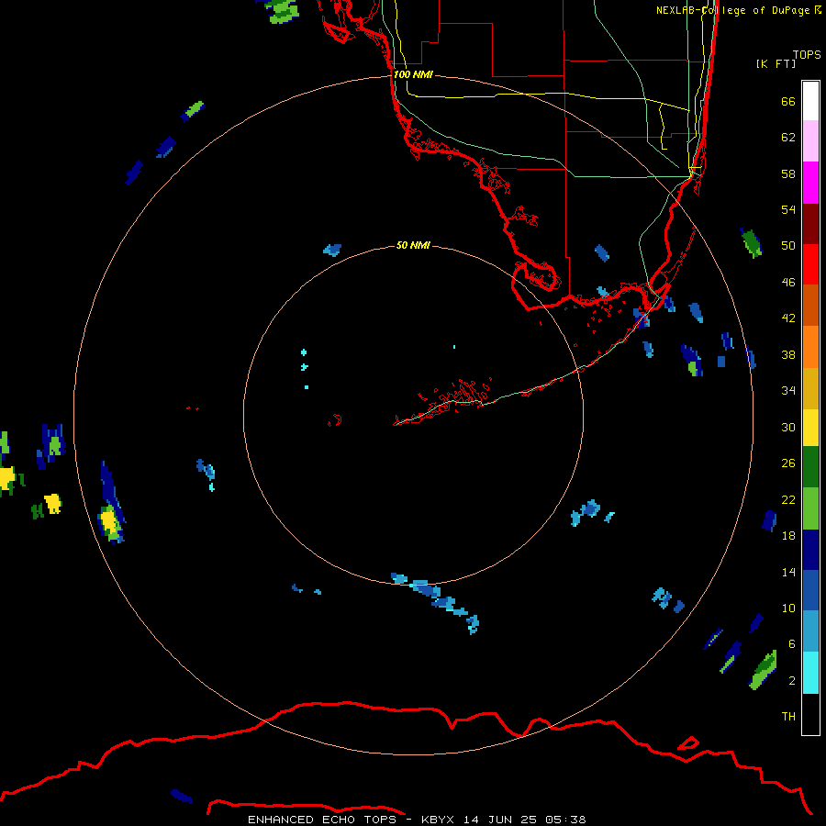Click the '05:38' time stamp
This screenshot has height=826, width=826.
click(565, 820)
